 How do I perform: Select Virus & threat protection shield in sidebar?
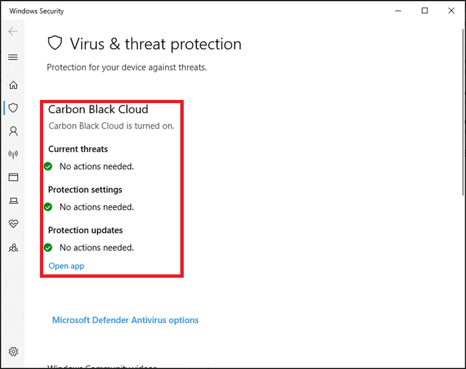click(x=13, y=108)
